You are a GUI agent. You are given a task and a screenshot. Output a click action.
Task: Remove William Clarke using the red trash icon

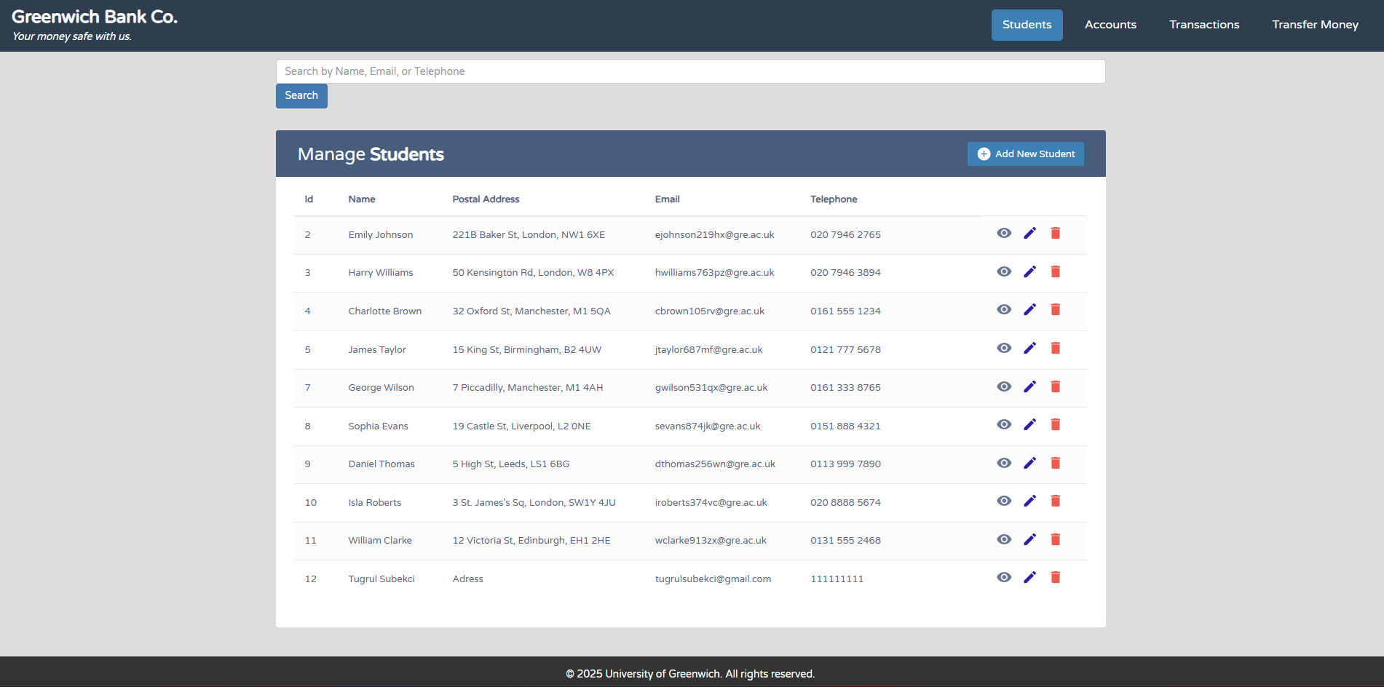[x=1056, y=539]
